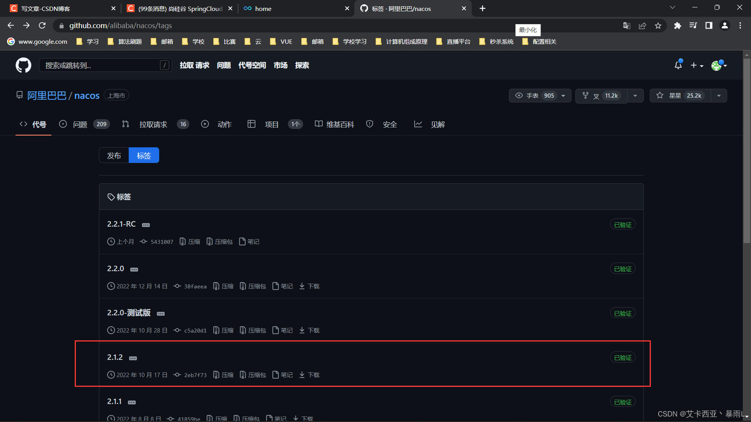751x422 pixels.
Task: Open a new browser tab
Action: point(482,8)
